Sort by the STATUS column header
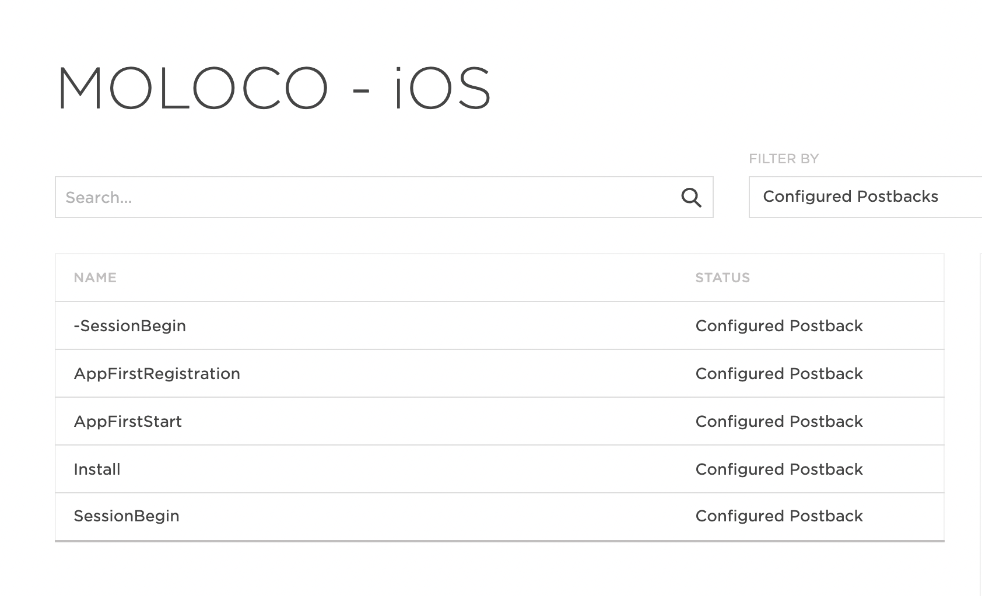This screenshot has width=982, height=596. point(723,278)
